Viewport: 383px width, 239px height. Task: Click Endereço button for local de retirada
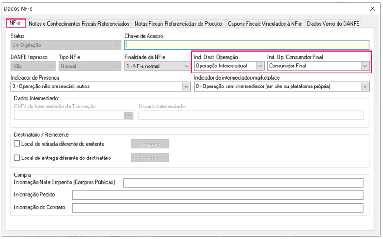click(150, 144)
